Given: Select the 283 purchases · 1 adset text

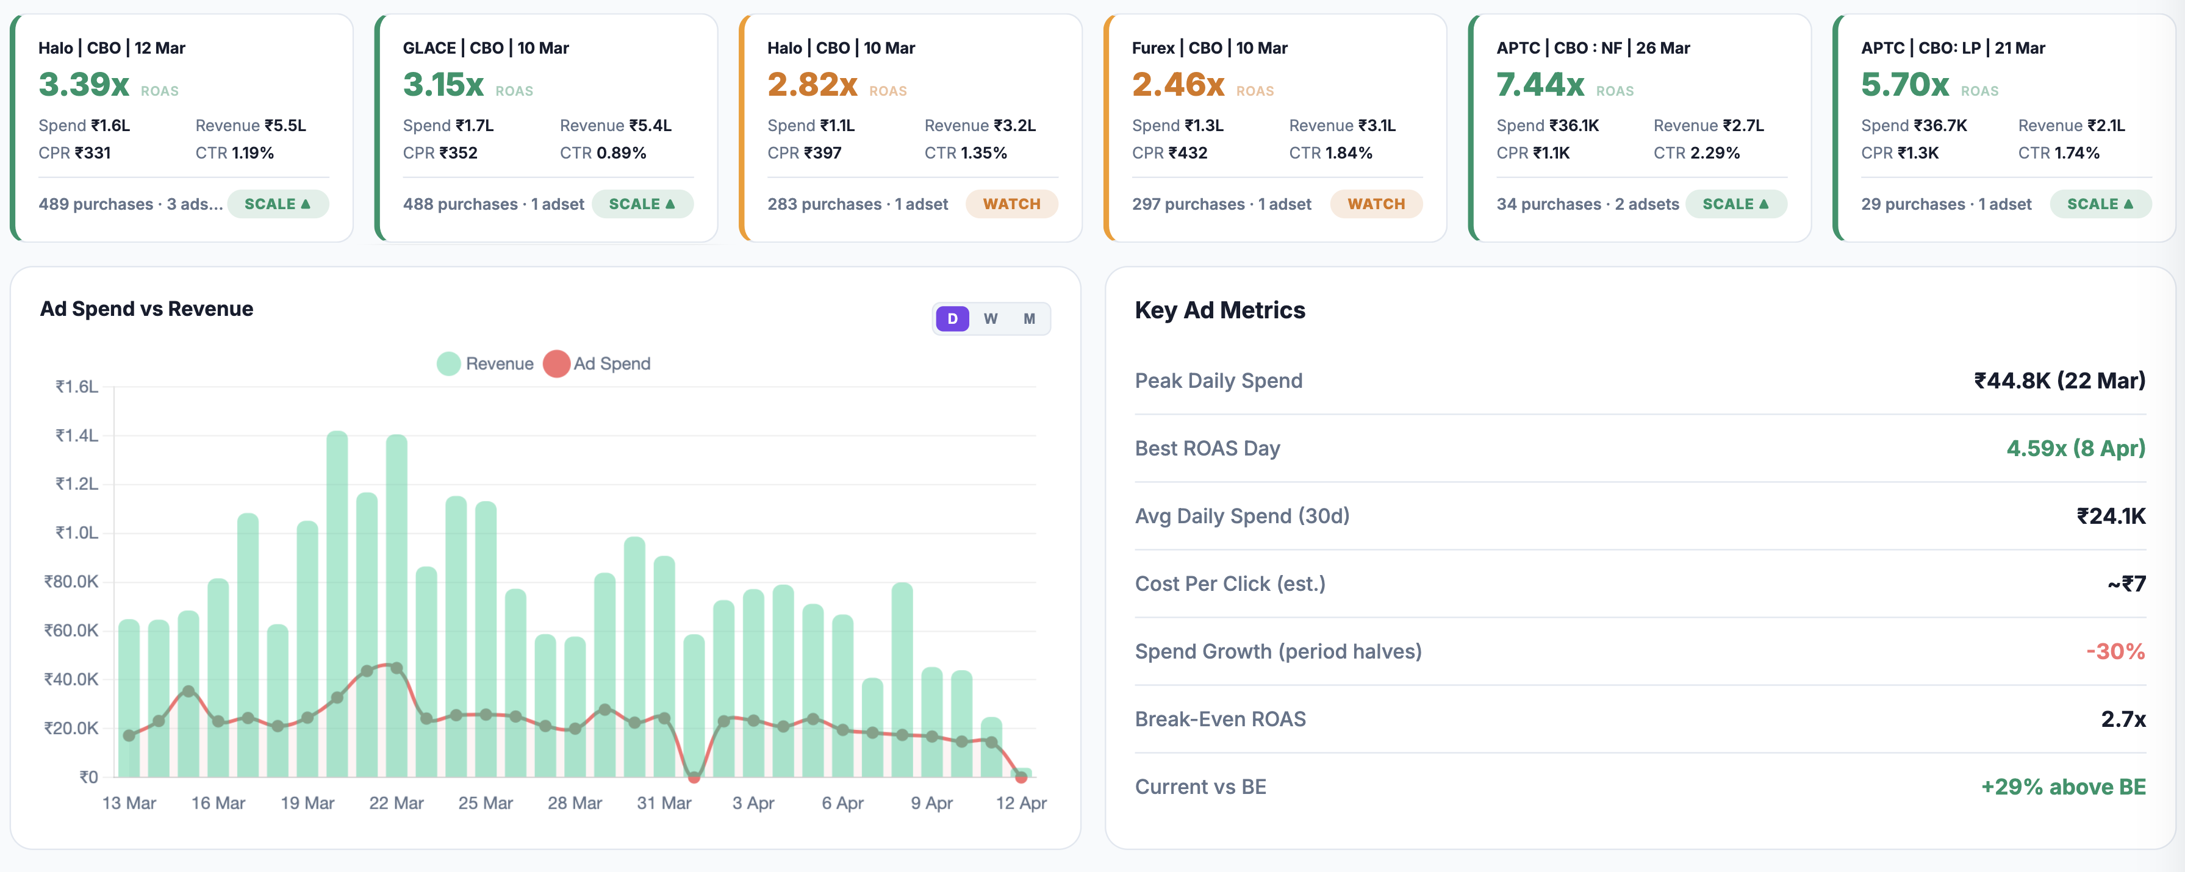Looking at the screenshot, I should click(858, 204).
